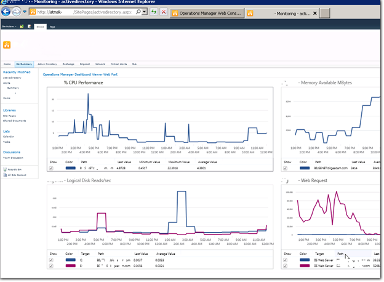Click the Memory Available MBytes chart title
384x282 pixels.
point(326,83)
